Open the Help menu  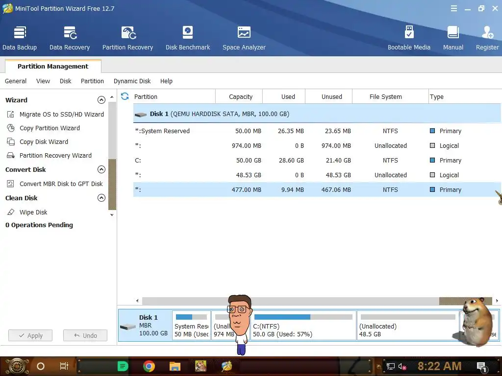tap(166, 81)
